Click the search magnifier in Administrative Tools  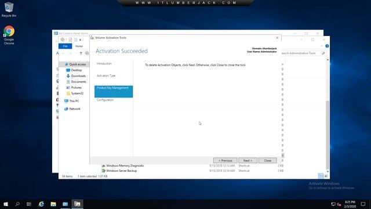click(x=323, y=53)
